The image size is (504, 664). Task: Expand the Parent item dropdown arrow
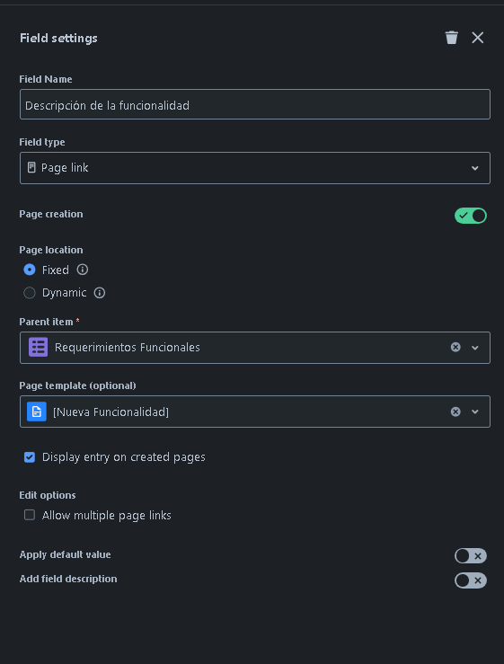point(475,348)
